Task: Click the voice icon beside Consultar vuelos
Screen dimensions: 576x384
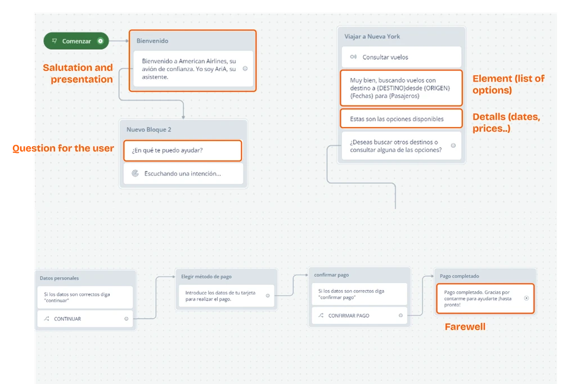Action: (353, 57)
